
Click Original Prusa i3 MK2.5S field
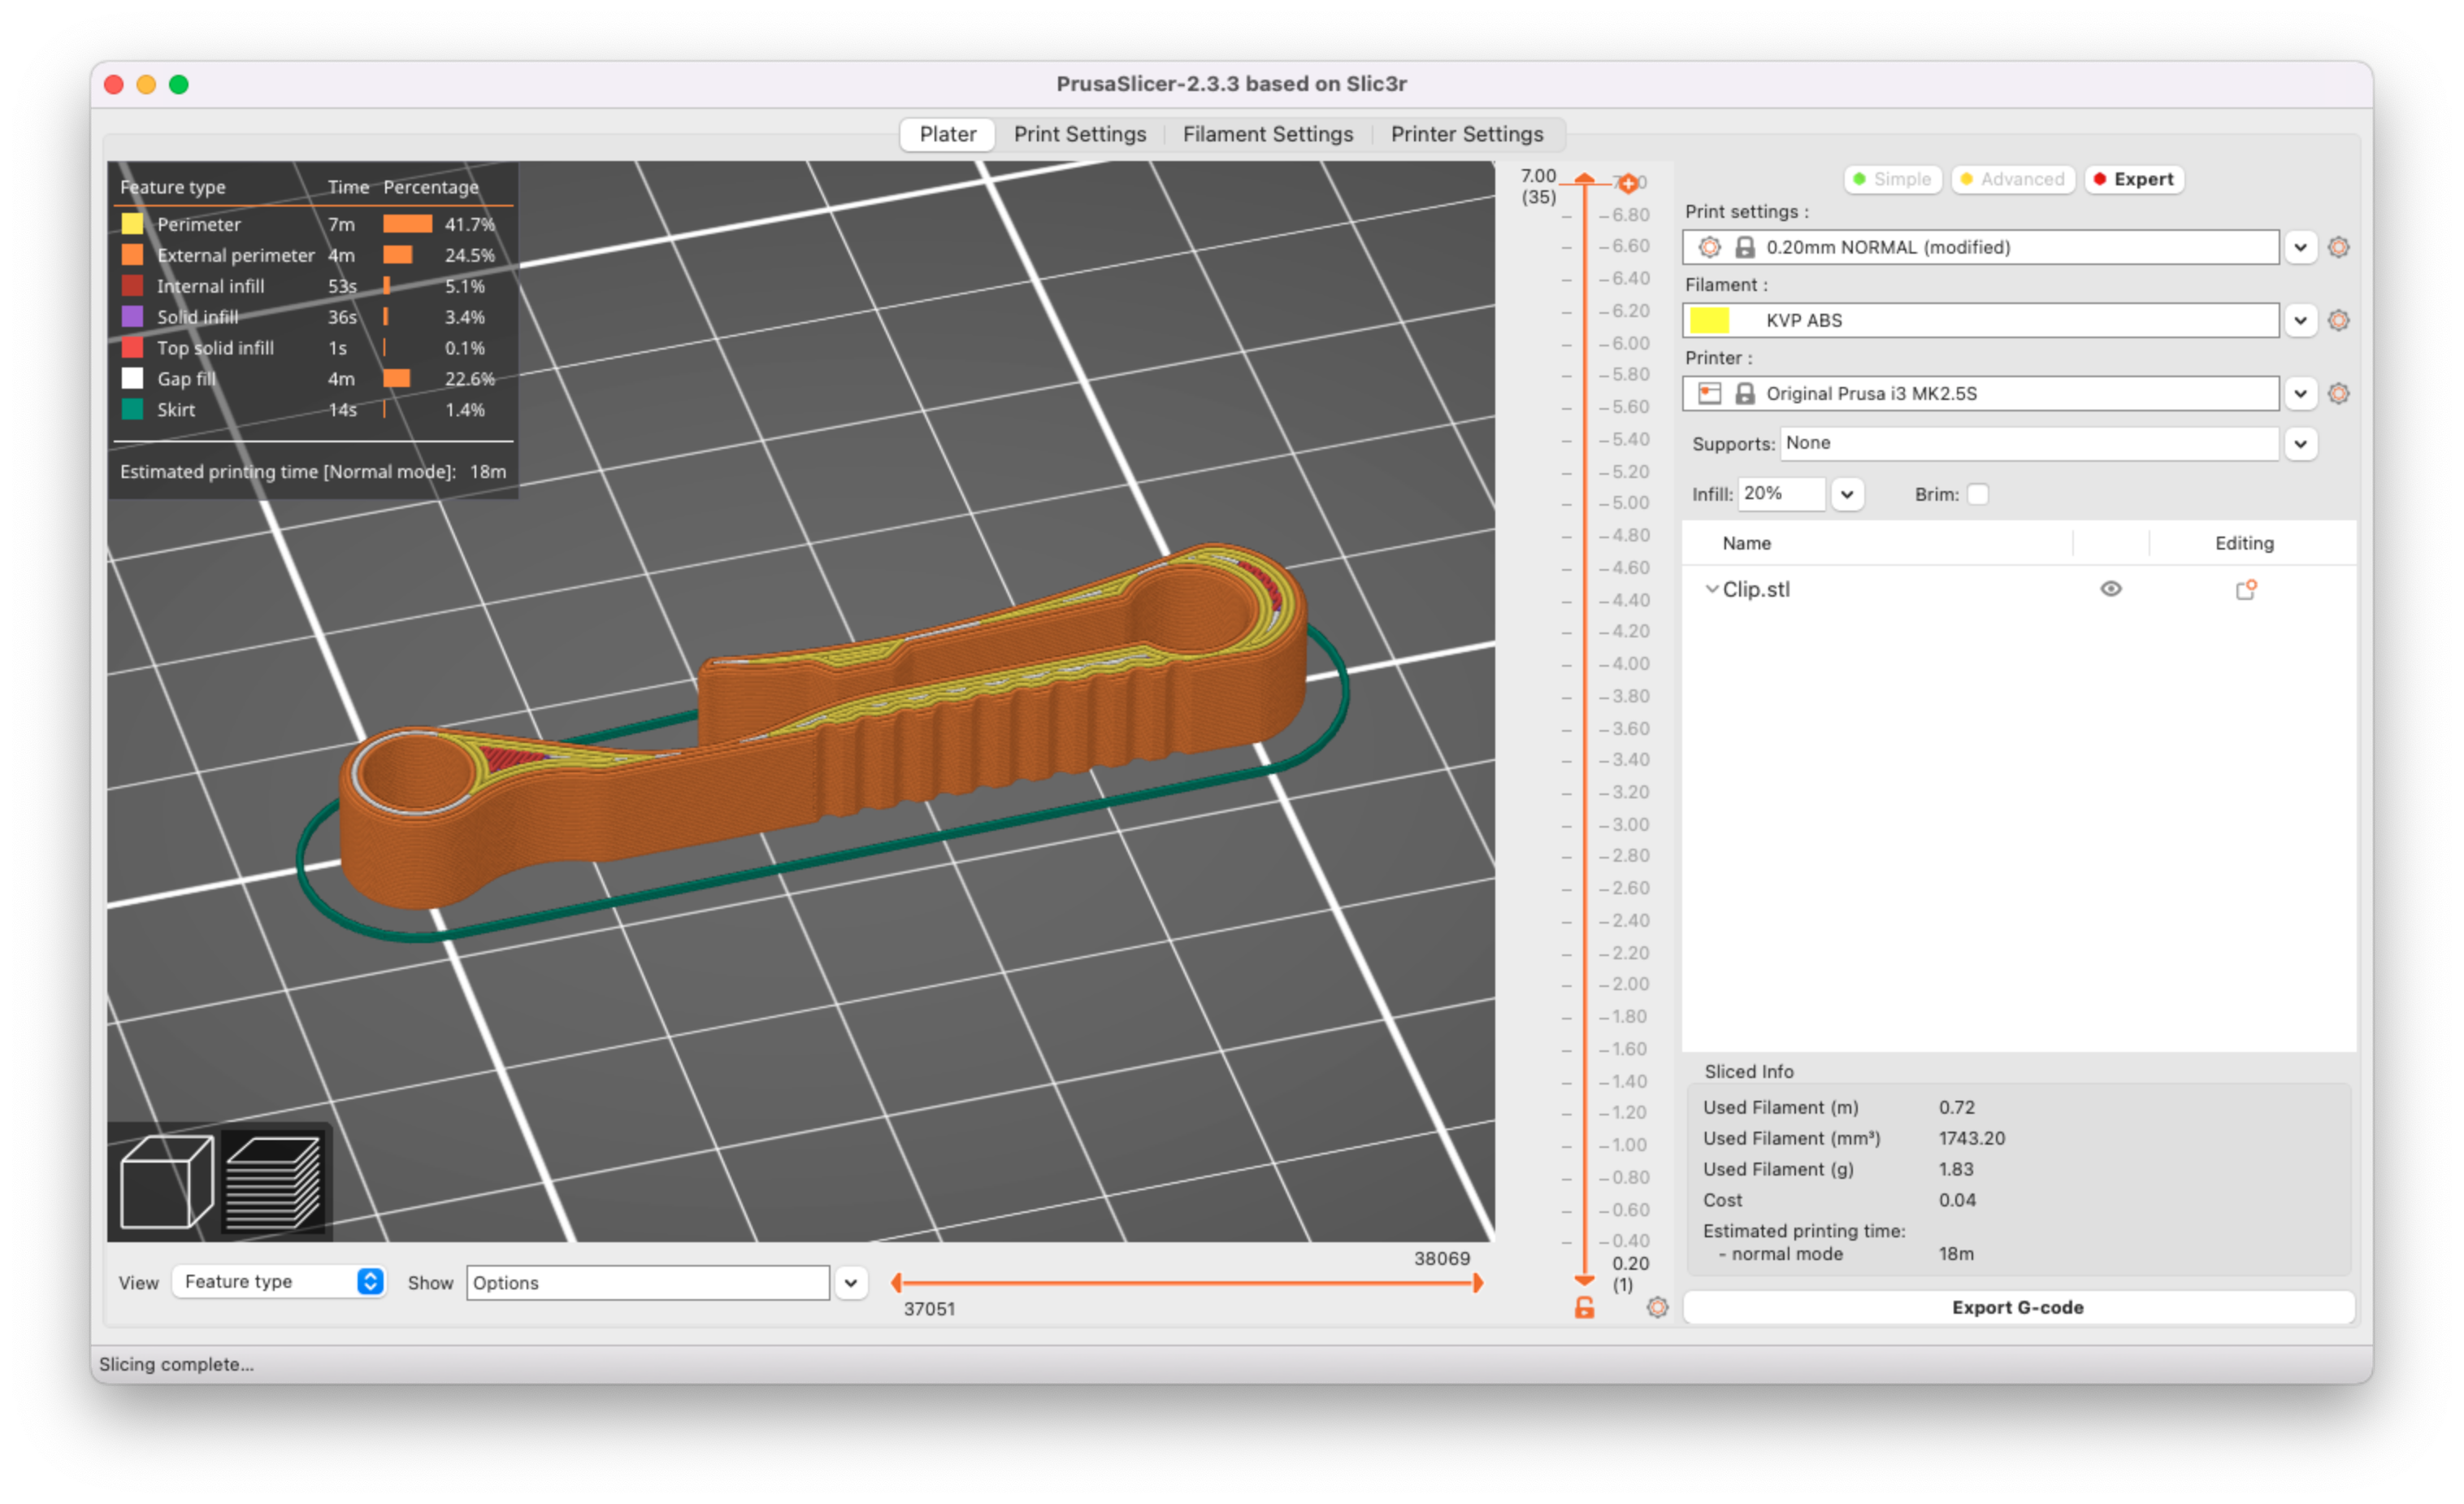(1980, 393)
